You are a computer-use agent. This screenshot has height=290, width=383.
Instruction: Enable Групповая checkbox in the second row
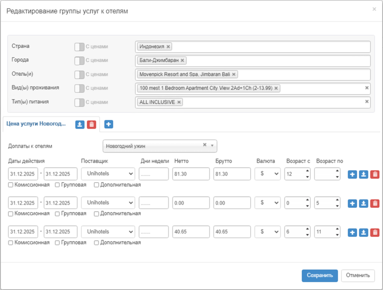(57, 214)
